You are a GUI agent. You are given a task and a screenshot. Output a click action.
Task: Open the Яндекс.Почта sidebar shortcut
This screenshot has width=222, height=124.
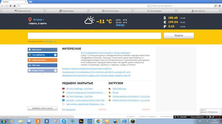(x=42, y=70)
